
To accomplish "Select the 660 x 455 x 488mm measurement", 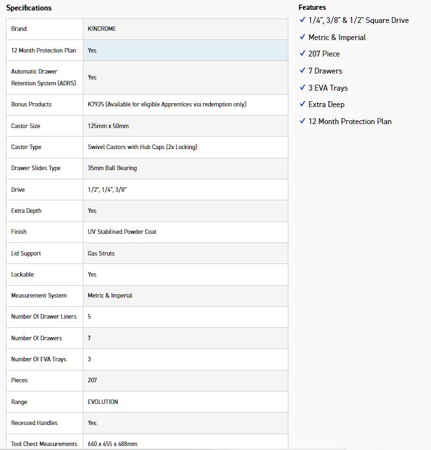I will click(x=112, y=444).
